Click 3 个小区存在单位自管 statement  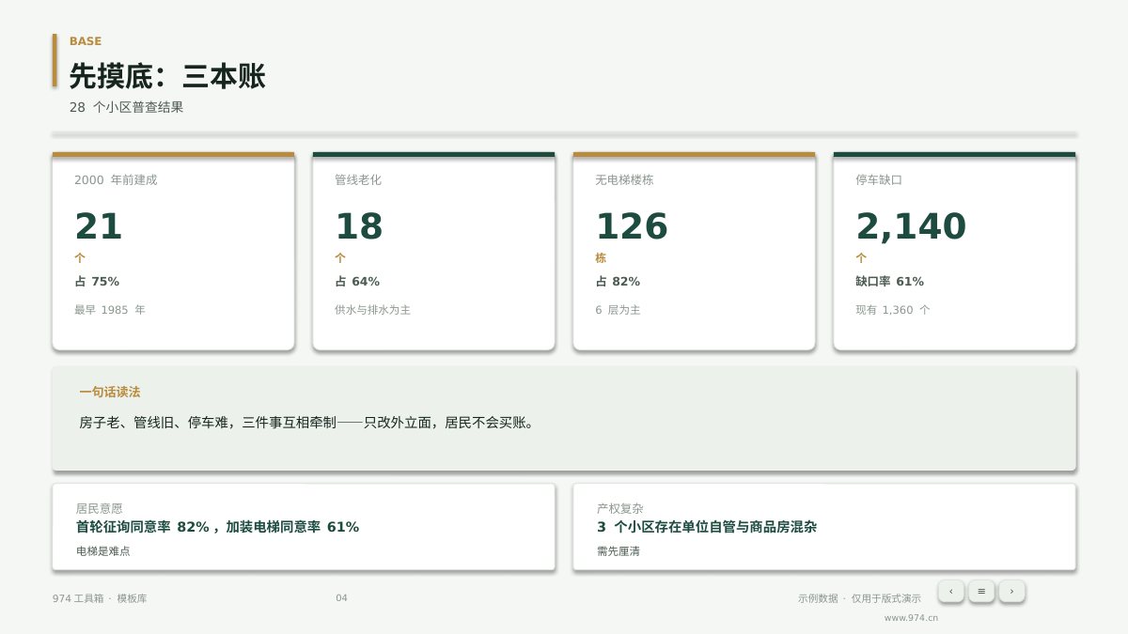(707, 527)
